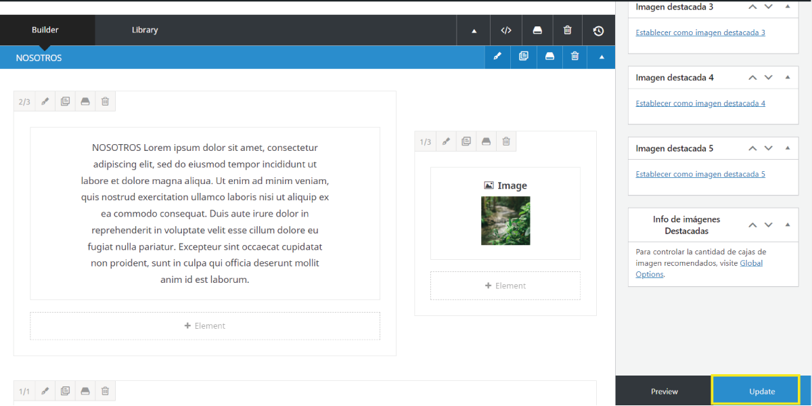Clone the NOSOTROS container
This screenshot has width=812, height=406.
(524, 57)
